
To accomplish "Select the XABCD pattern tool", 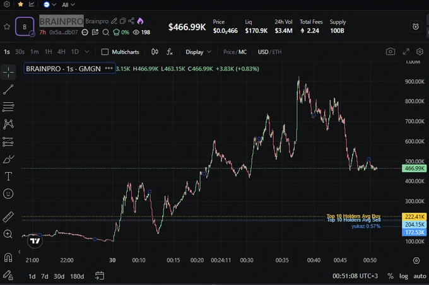I will tap(8, 124).
